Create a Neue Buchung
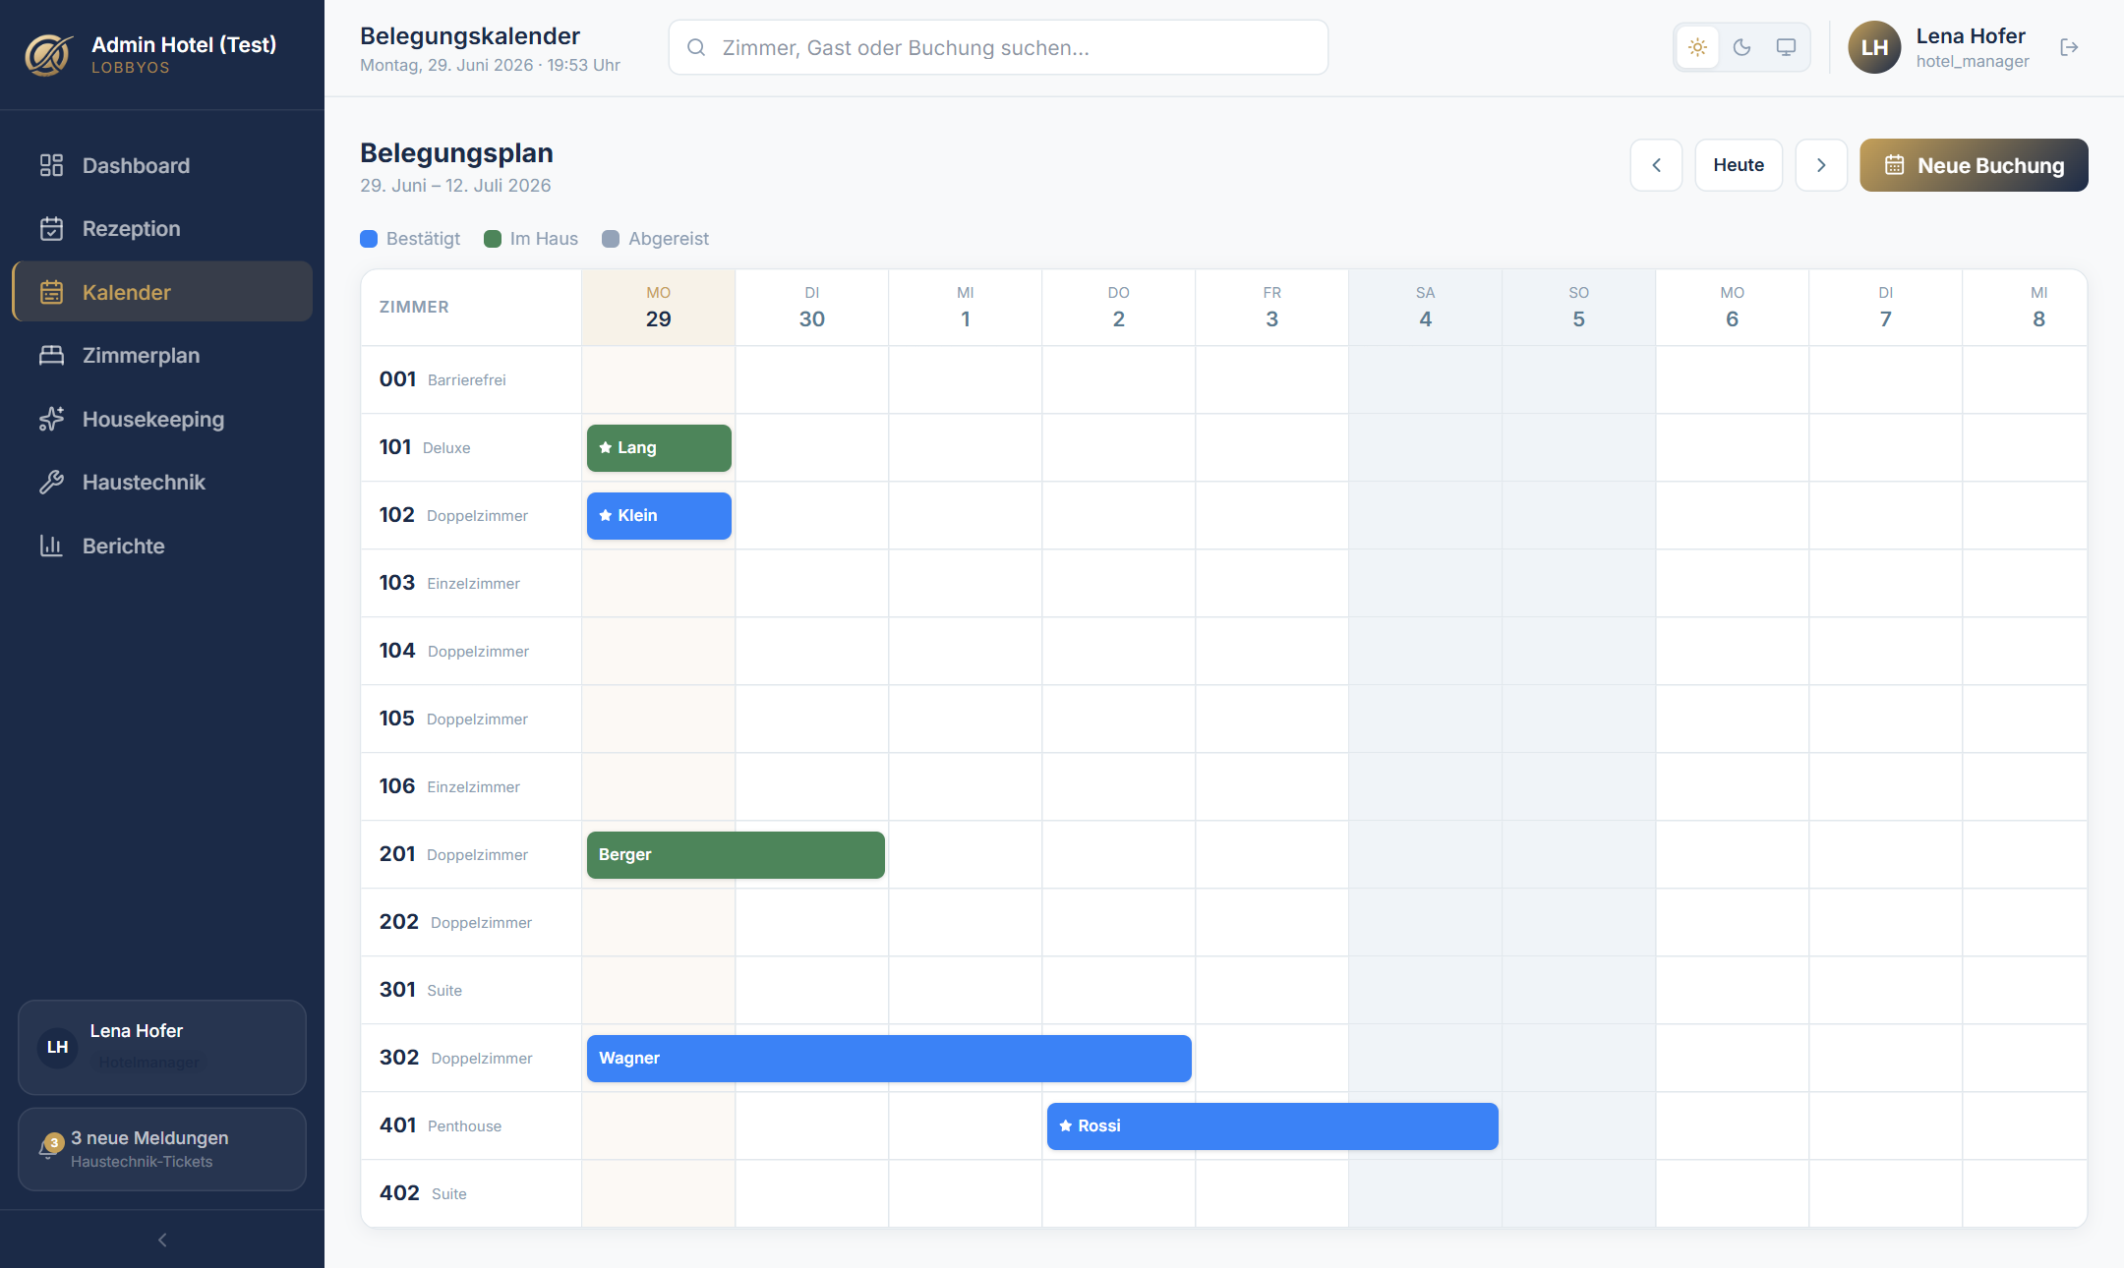Image resolution: width=2124 pixels, height=1268 pixels. pyautogui.click(x=1974, y=165)
